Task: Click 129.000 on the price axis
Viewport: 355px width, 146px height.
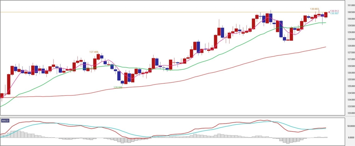Action: [351, 33]
